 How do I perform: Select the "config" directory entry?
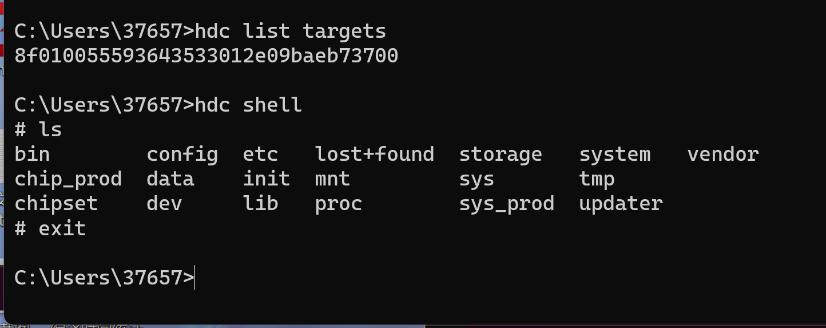tap(182, 155)
